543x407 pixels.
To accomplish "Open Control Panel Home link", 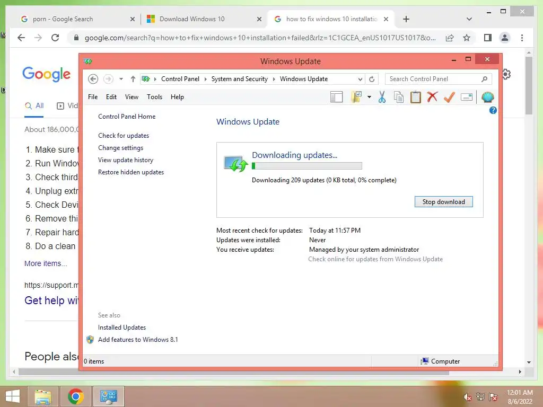I will 127,117.
